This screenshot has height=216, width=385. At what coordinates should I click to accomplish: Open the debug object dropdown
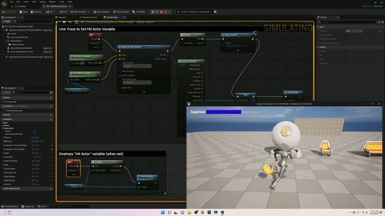click(x=194, y=12)
